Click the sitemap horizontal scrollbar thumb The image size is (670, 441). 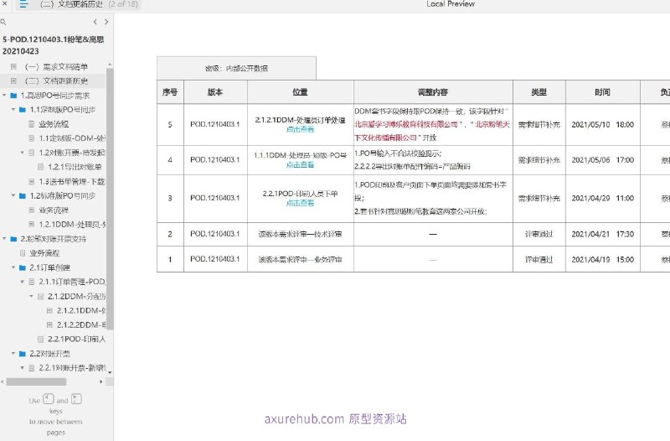(36, 381)
